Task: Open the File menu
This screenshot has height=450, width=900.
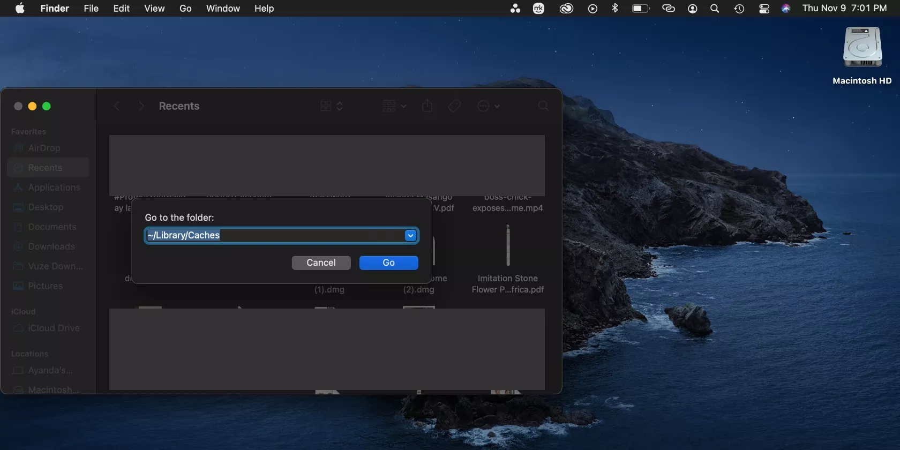Action: click(x=91, y=8)
